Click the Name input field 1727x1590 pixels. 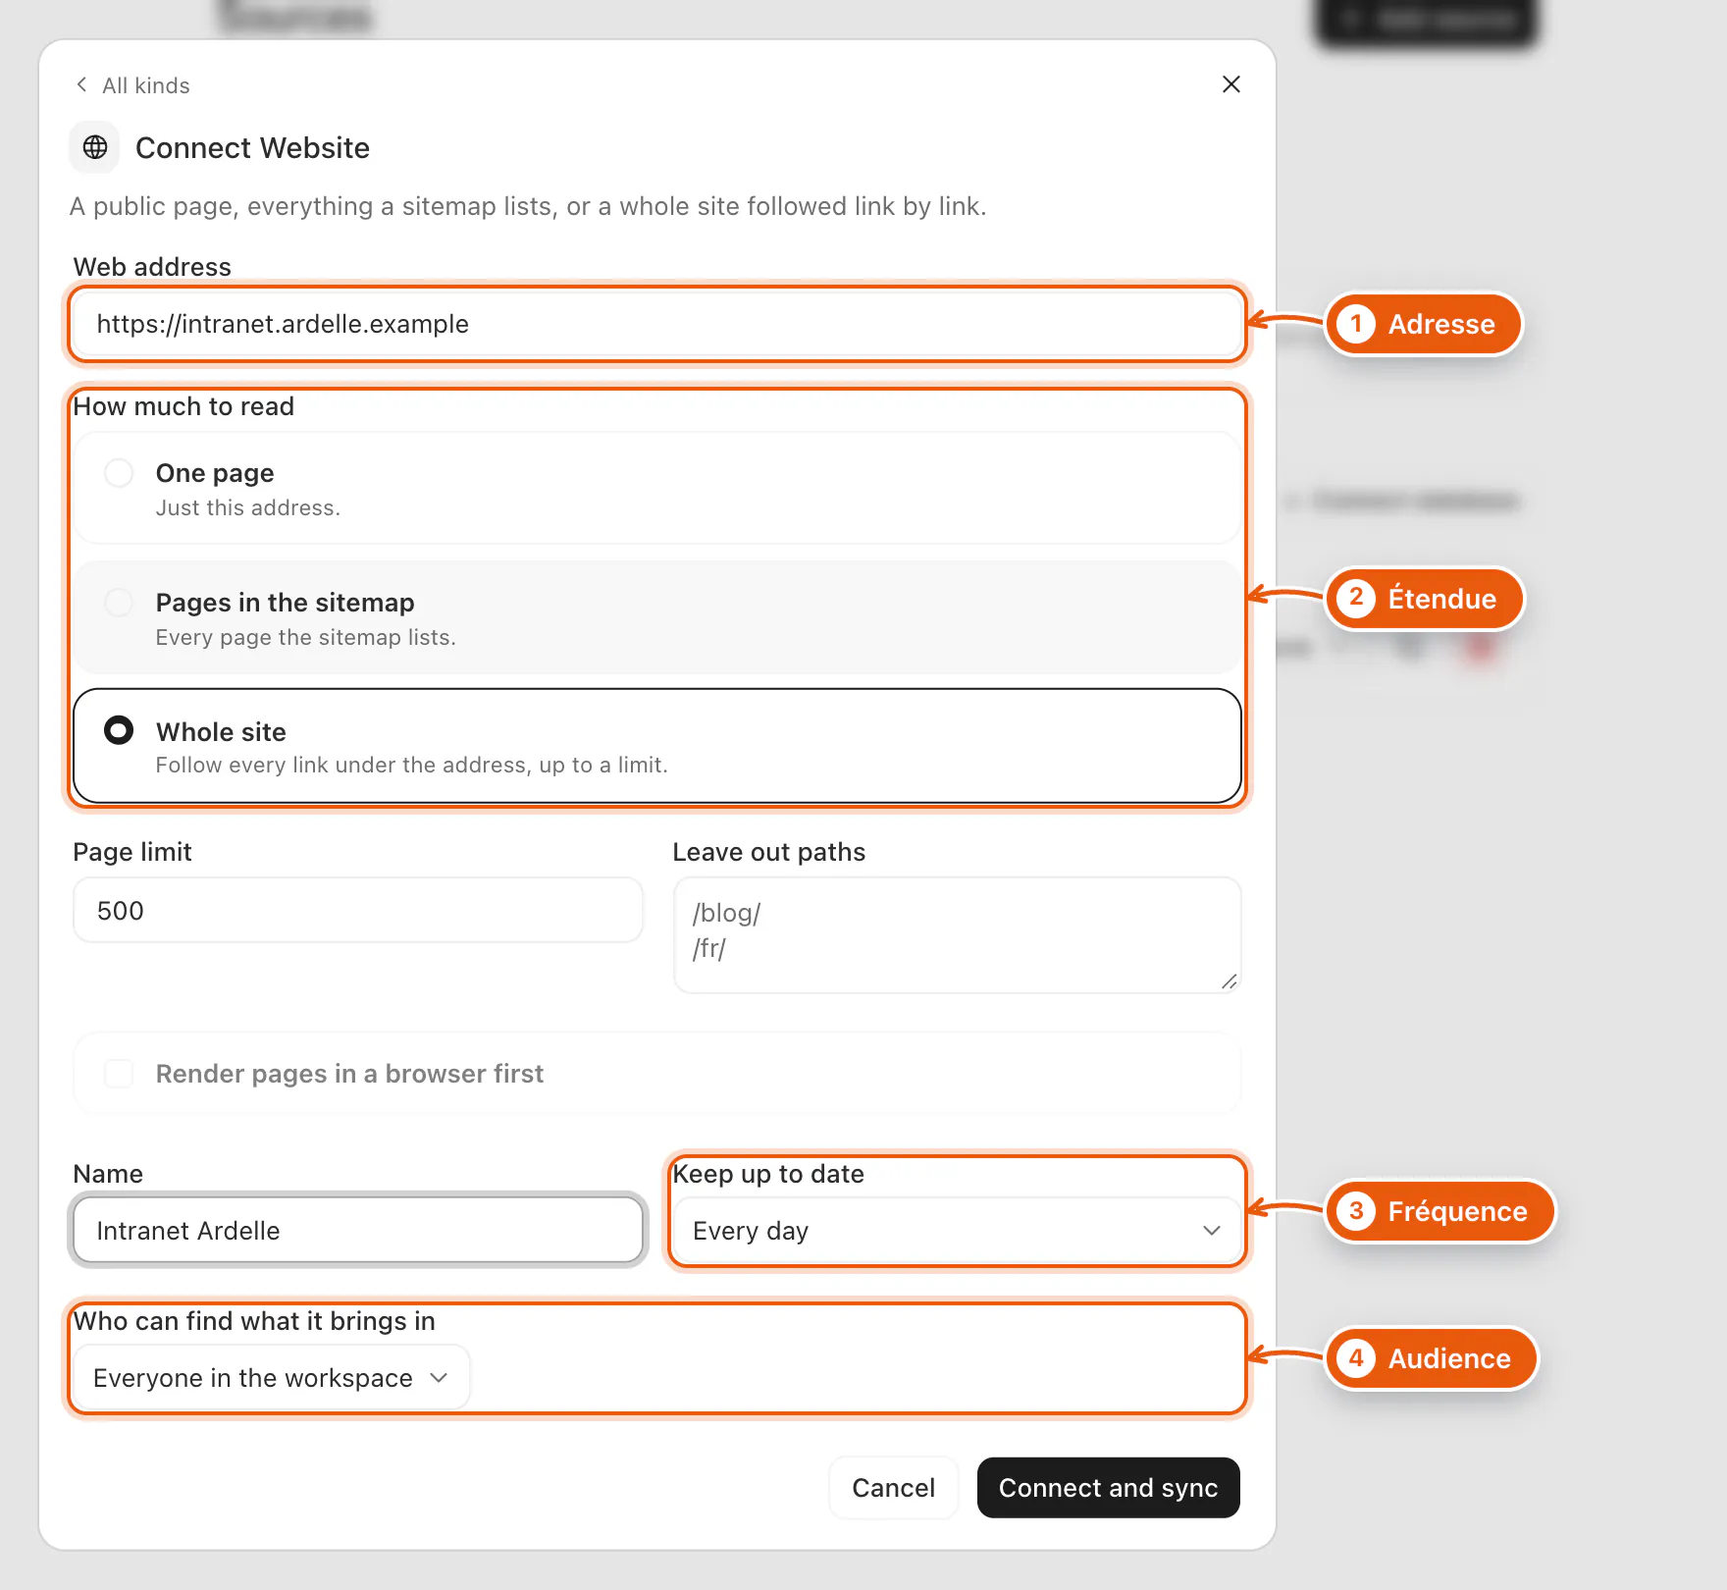[x=358, y=1231]
